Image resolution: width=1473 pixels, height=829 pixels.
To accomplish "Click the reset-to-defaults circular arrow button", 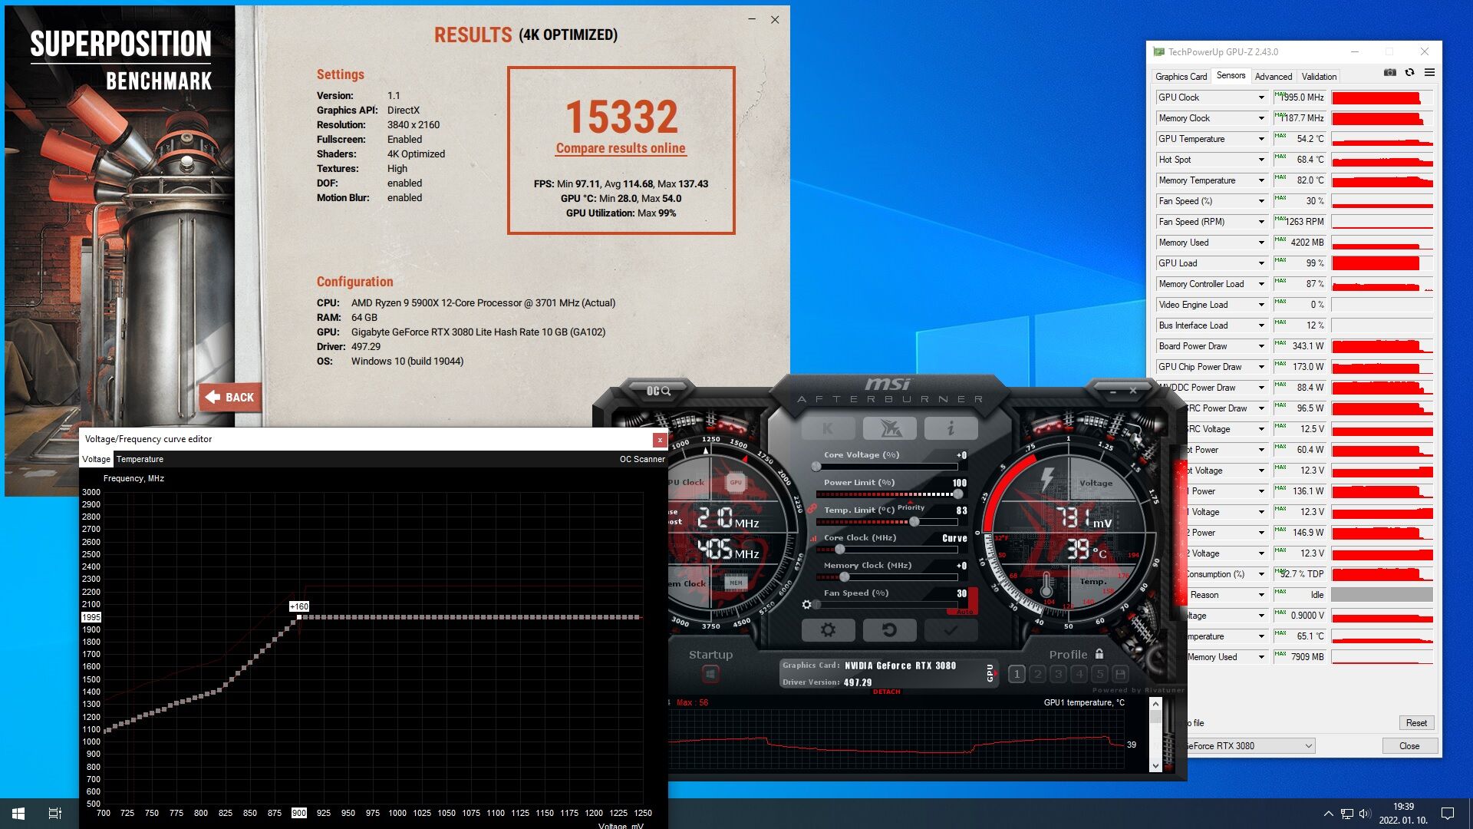I will coord(889,630).
